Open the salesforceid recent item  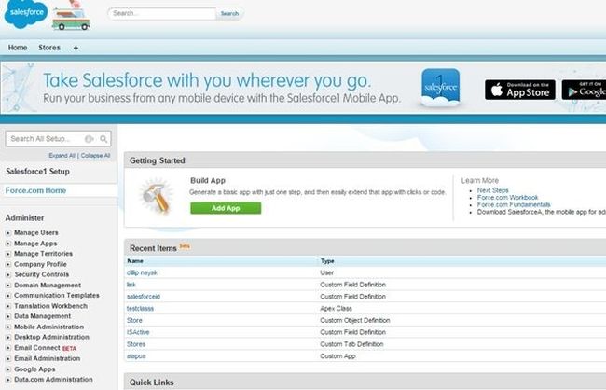pos(144,297)
